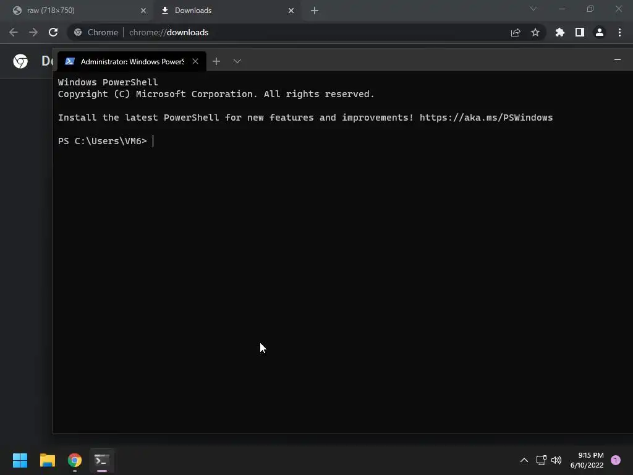Screen dimensions: 633x475
Task: Click the https://aka.ms/PSWindows link
Action: pos(486,118)
